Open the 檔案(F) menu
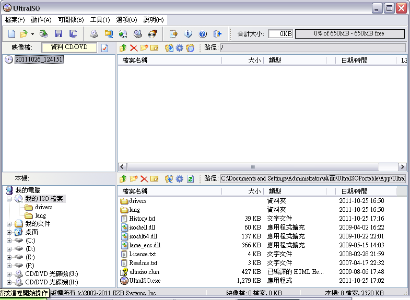The height and width of the screenshot is (300, 410). 15,20
